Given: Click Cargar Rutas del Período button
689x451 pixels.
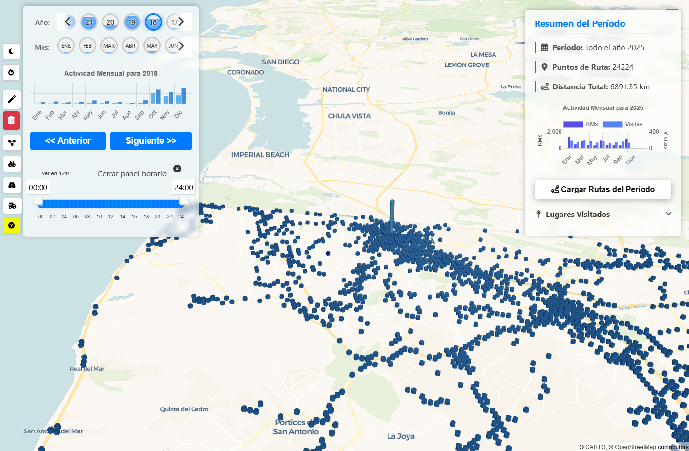Looking at the screenshot, I should coord(603,190).
